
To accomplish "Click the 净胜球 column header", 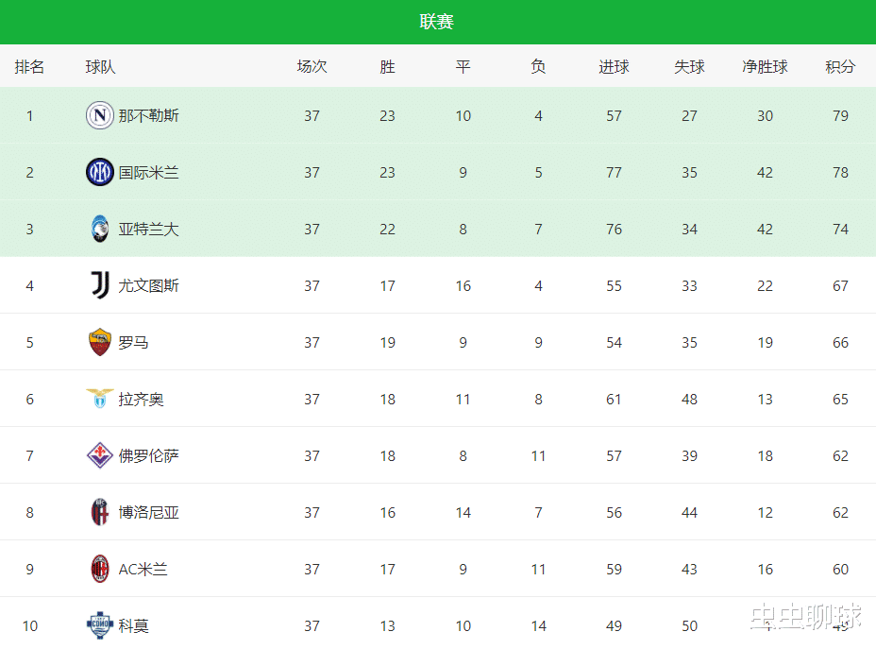I will tap(765, 67).
